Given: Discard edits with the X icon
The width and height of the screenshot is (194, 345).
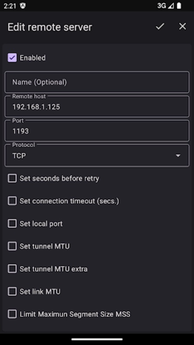Looking at the screenshot, I should [182, 26].
